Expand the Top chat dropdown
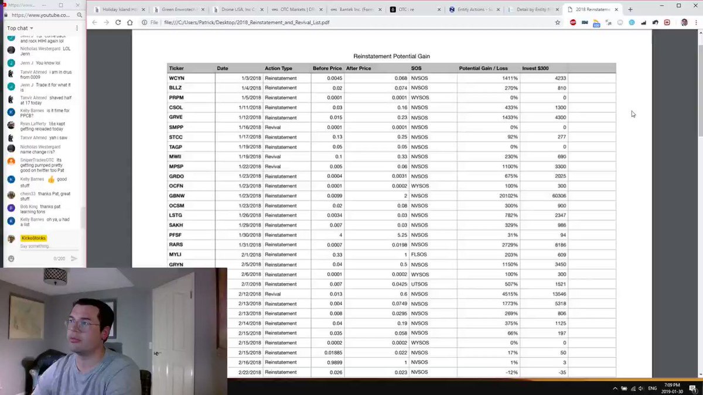Screen dimensions: 703x395 tap(21, 28)
